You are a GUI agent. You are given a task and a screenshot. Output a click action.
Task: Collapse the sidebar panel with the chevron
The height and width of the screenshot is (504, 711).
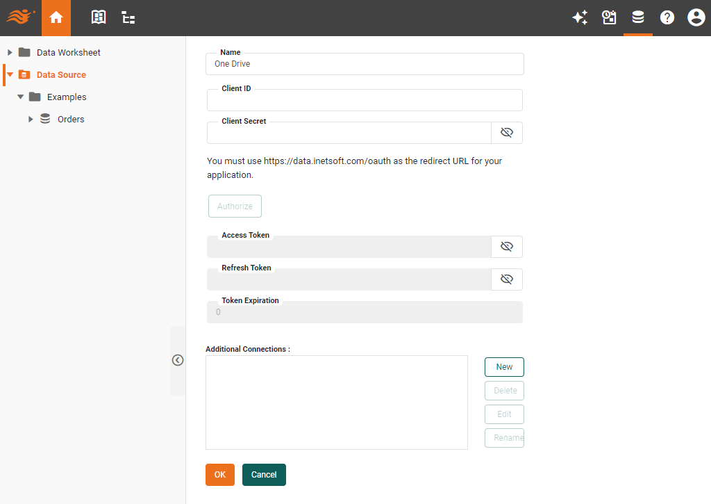pyautogui.click(x=178, y=360)
